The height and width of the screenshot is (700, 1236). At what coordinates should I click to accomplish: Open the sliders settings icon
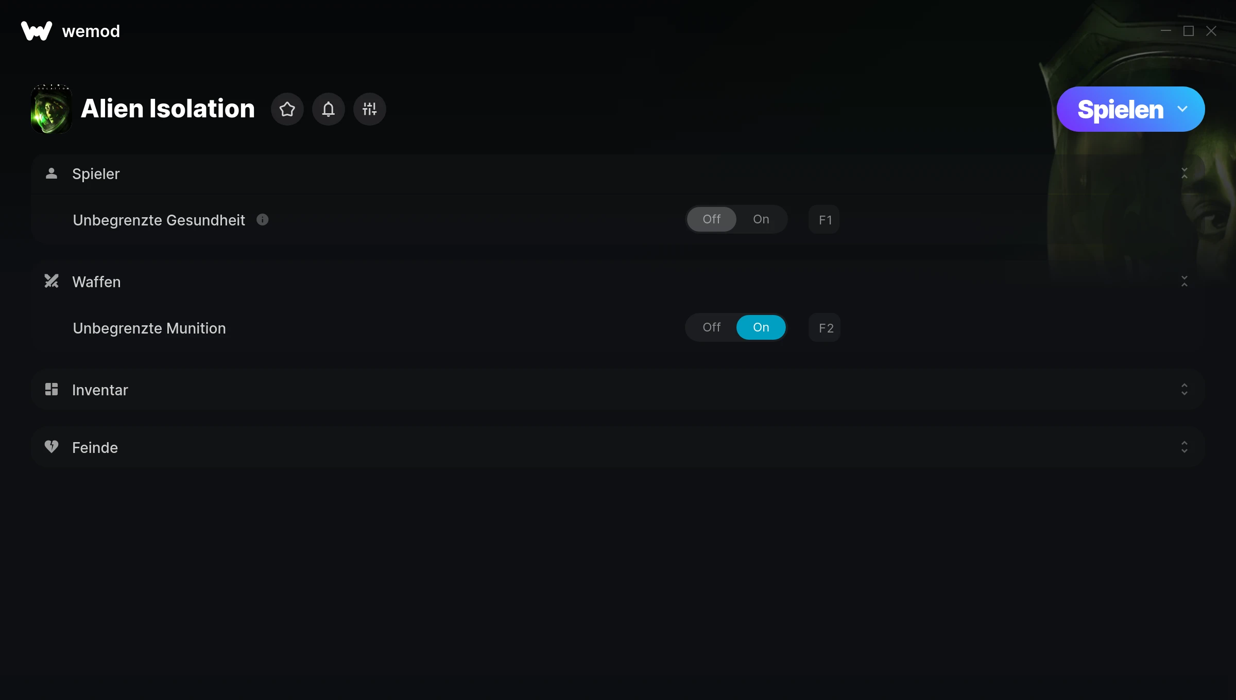(x=370, y=109)
